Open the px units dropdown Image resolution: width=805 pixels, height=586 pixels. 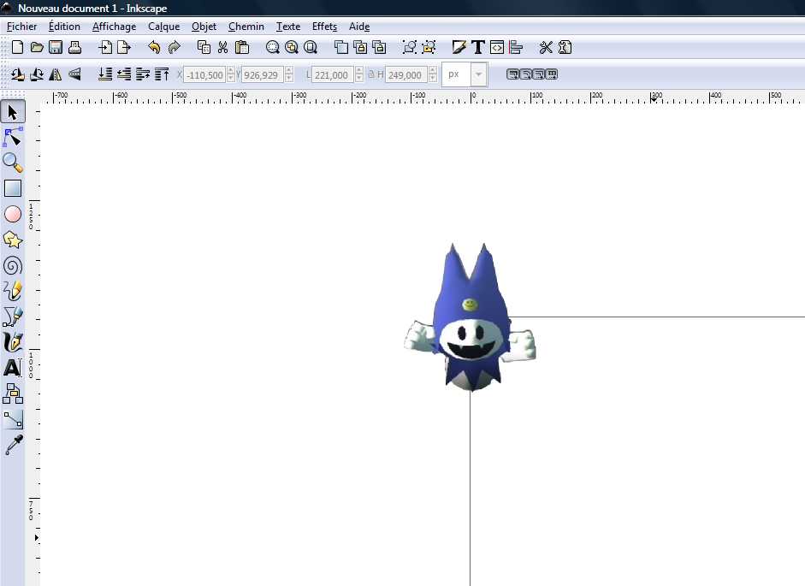click(x=478, y=74)
